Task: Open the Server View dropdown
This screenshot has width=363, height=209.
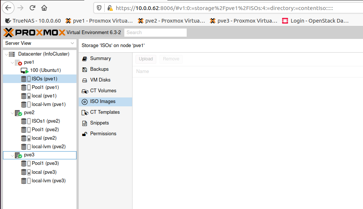Action: 40,43
